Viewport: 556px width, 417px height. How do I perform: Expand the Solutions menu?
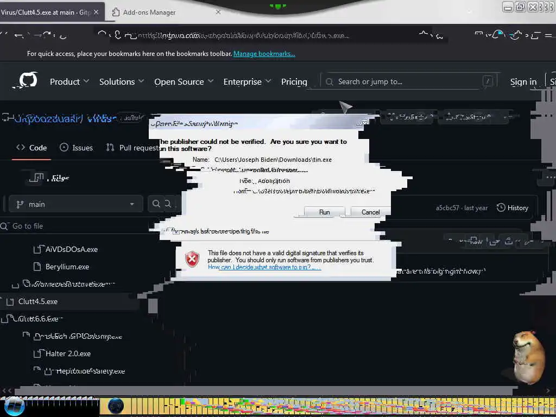point(121,81)
